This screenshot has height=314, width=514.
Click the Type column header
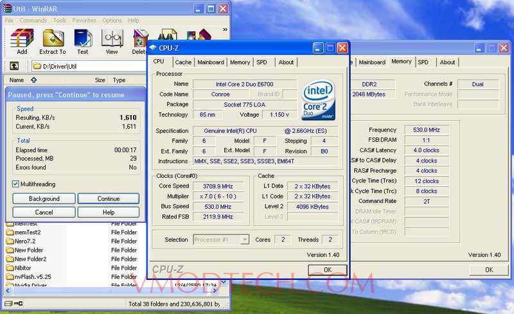click(x=127, y=80)
